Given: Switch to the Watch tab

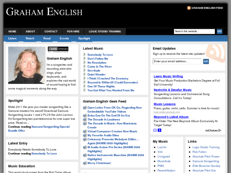Looking at the screenshot, I should point(30,38).
